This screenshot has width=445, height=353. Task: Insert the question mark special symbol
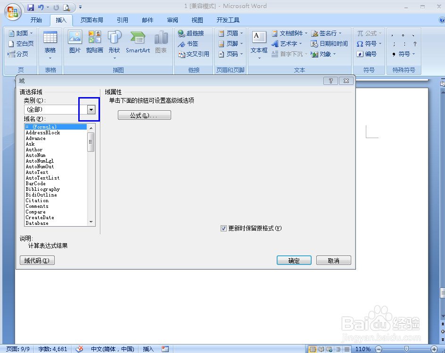(415, 44)
